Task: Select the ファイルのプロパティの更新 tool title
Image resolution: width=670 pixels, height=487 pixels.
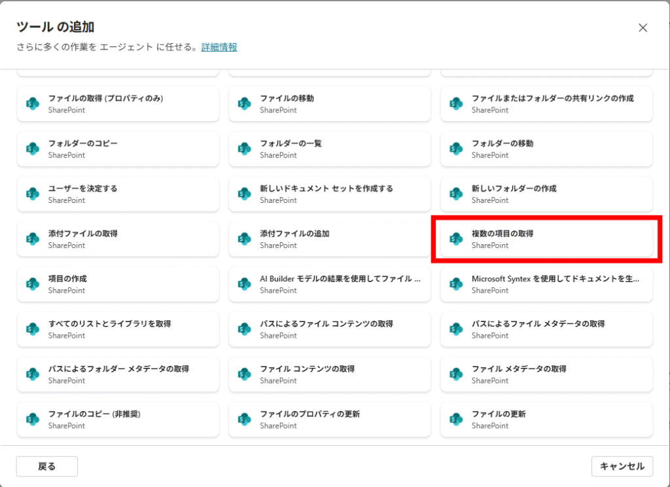Action: [309, 414]
